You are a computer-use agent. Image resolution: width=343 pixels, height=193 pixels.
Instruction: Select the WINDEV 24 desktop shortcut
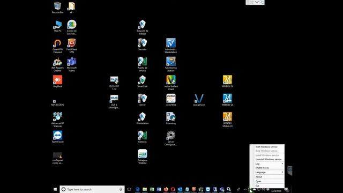[227, 81]
